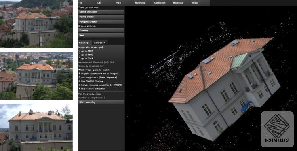
Task: Open the Modelling menu
Action: pos(178,3)
